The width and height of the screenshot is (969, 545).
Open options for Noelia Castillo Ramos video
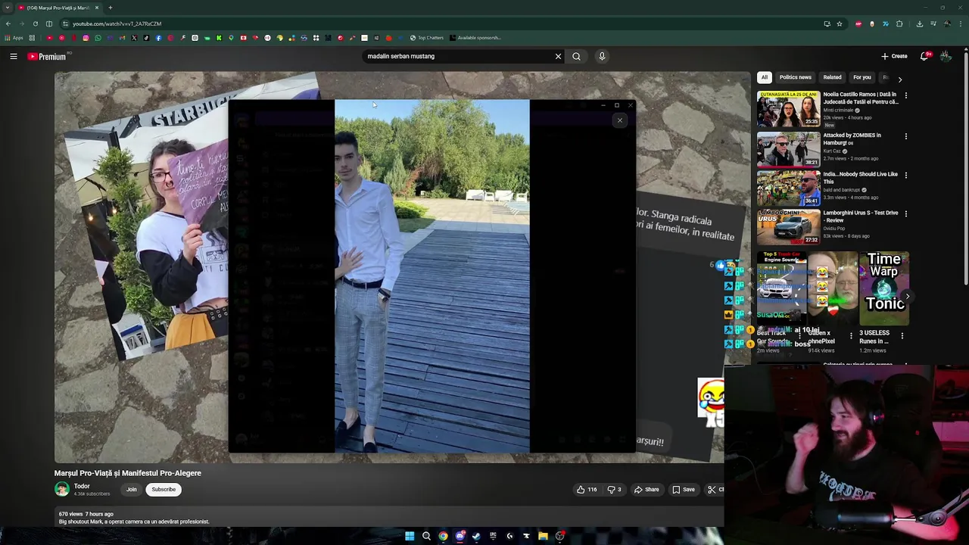pyautogui.click(x=905, y=95)
